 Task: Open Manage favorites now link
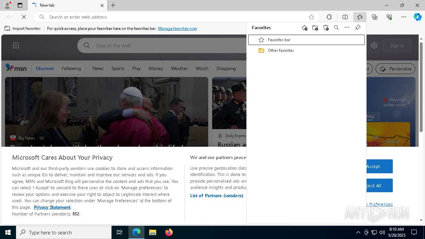pyautogui.click(x=177, y=29)
